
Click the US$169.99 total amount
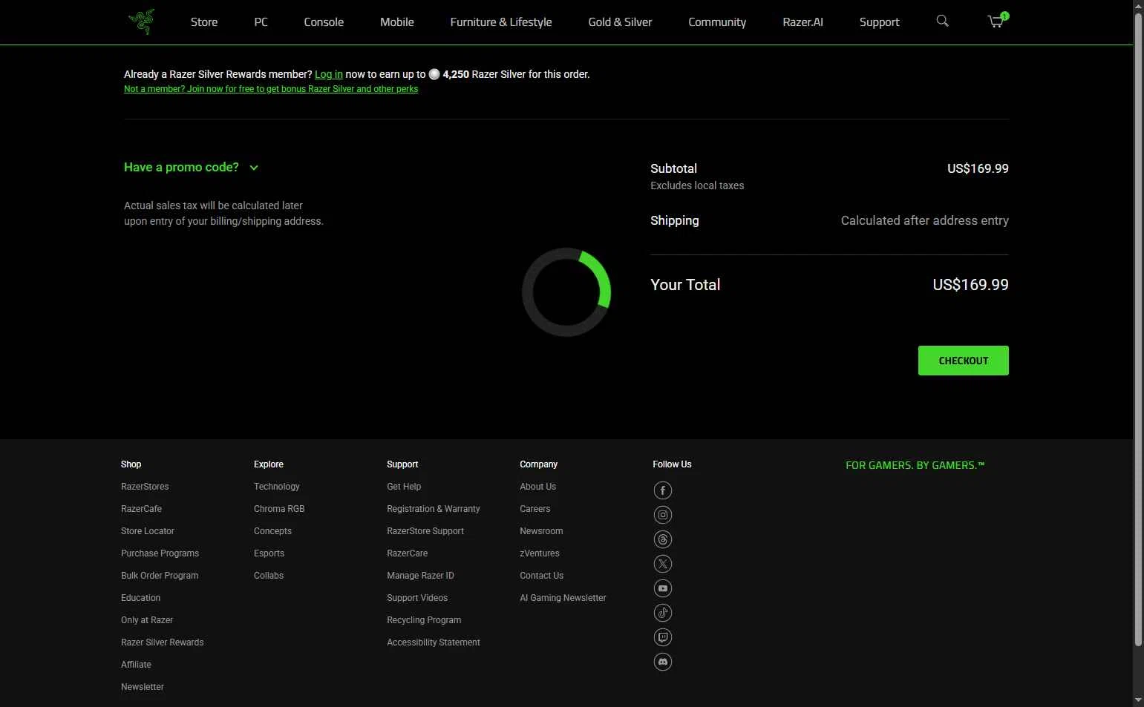[970, 285]
